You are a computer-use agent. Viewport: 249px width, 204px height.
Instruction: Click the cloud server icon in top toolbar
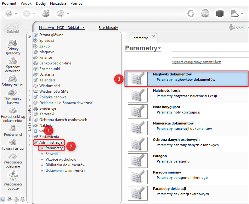(235, 14)
